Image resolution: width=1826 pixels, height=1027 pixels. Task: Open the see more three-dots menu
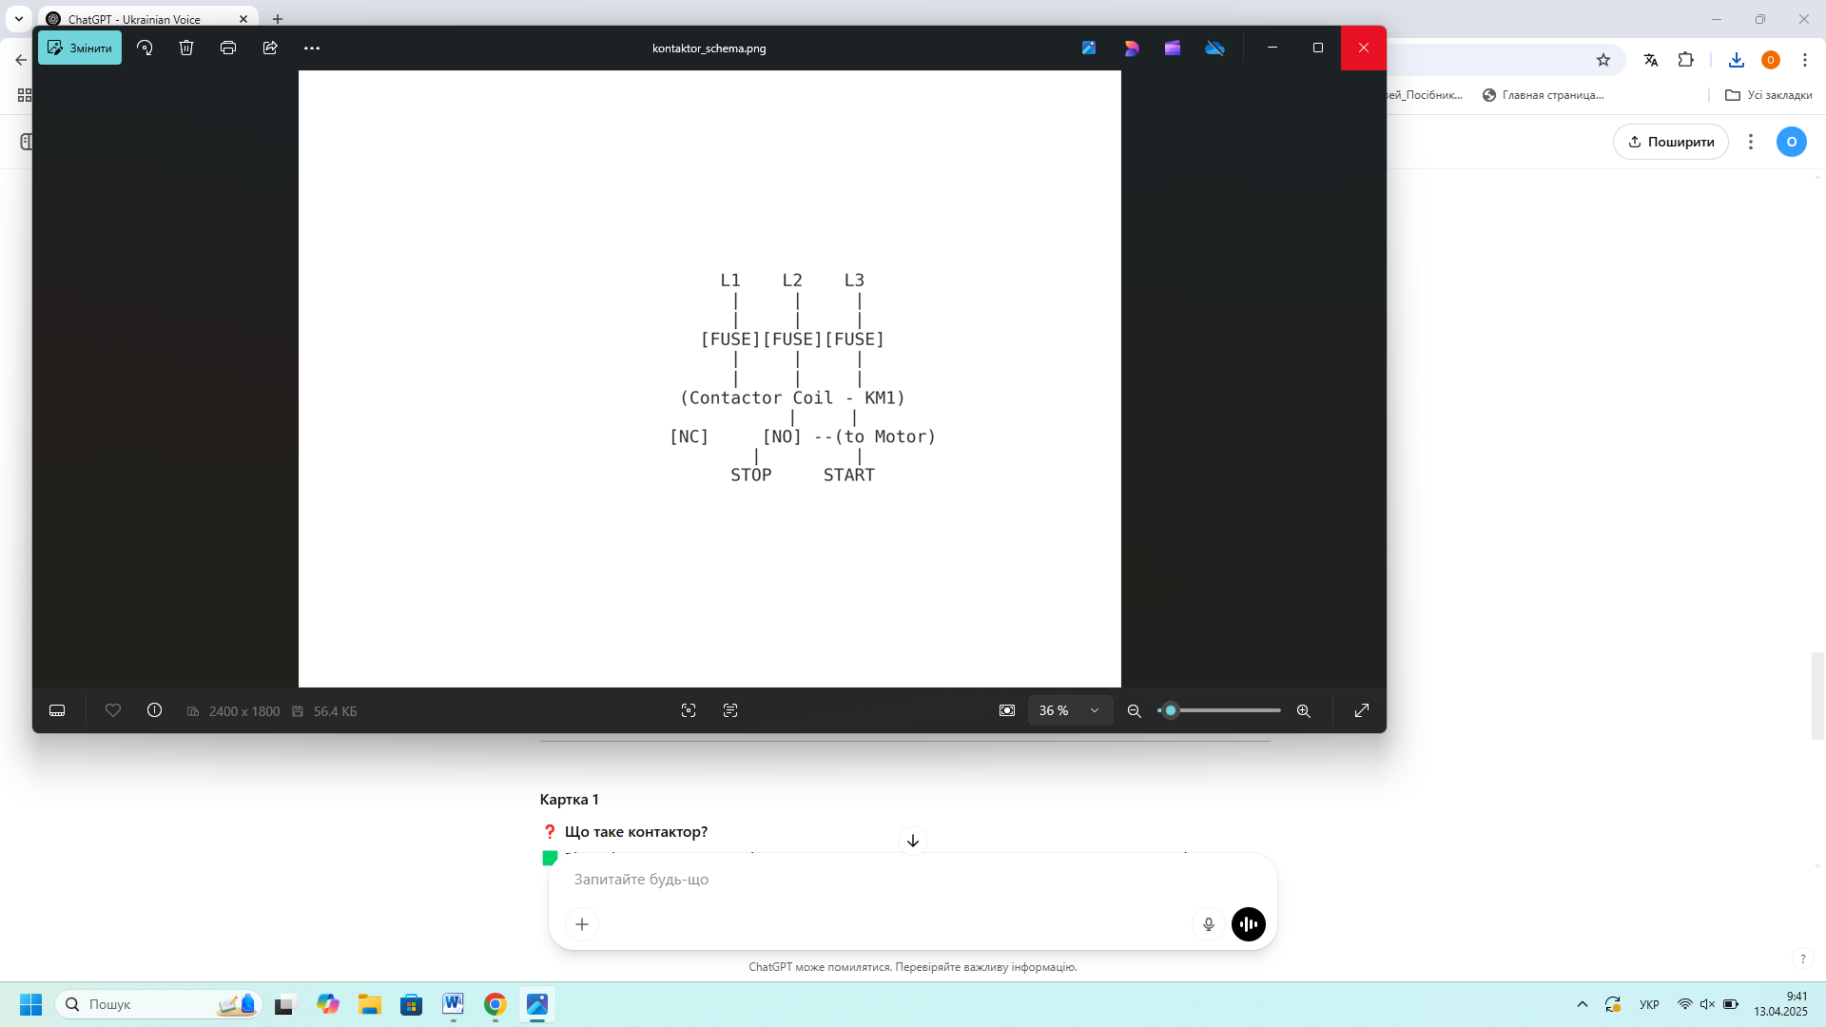(x=312, y=48)
